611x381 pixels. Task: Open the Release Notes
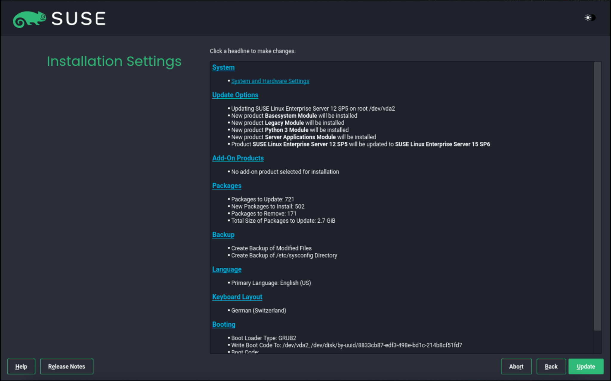tap(67, 366)
